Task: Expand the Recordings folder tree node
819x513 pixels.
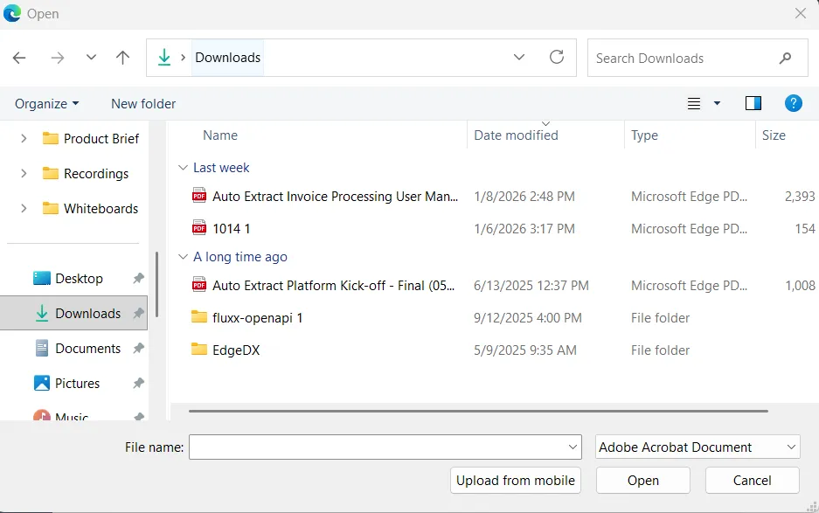Action: click(x=24, y=173)
